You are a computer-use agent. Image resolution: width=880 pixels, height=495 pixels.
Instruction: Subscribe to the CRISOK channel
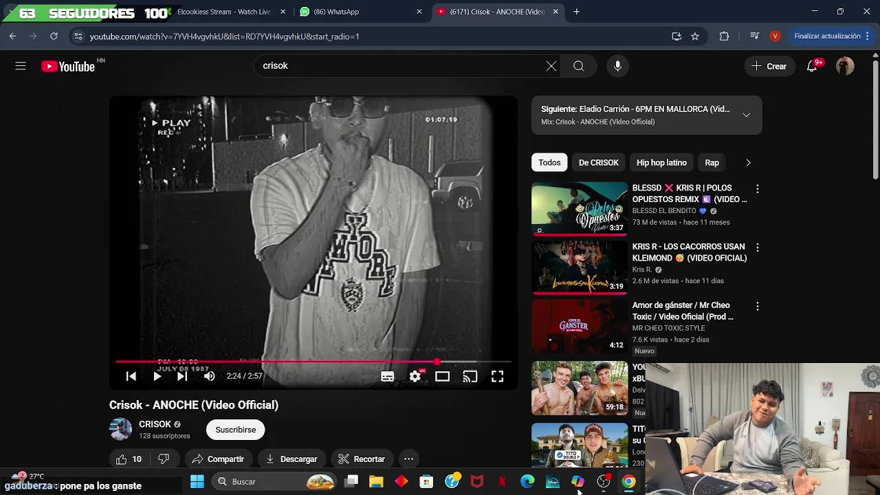click(235, 430)
